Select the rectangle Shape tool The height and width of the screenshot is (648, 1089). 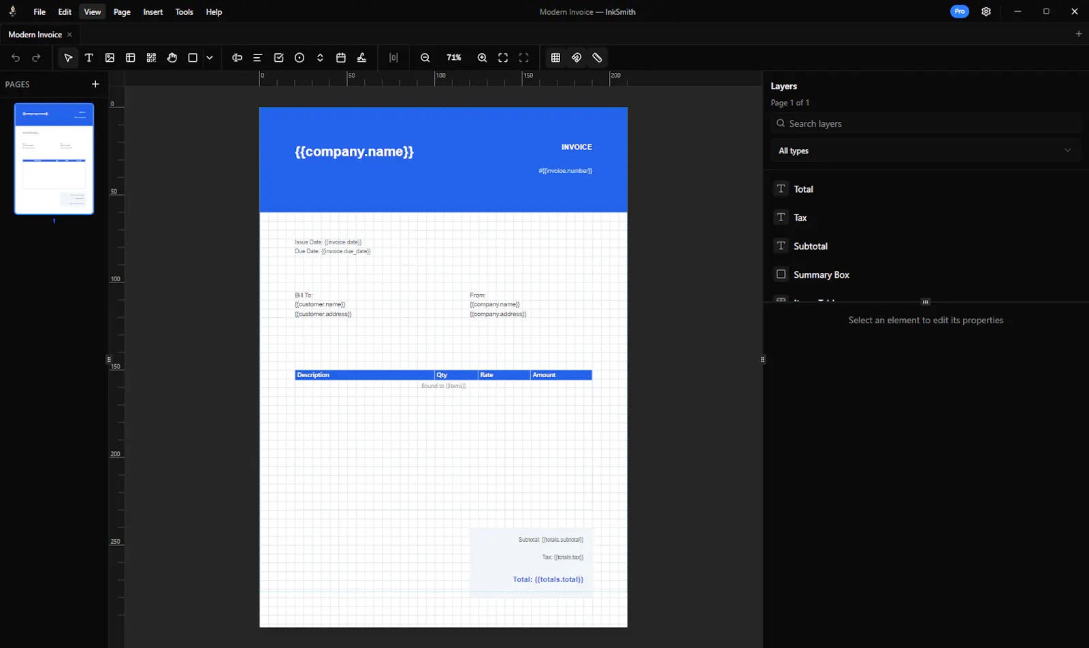(193, 58)
